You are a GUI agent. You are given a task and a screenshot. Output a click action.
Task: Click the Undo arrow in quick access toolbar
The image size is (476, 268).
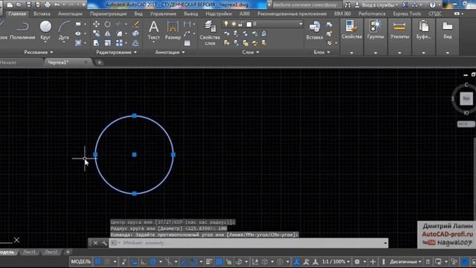coord(57,4)
